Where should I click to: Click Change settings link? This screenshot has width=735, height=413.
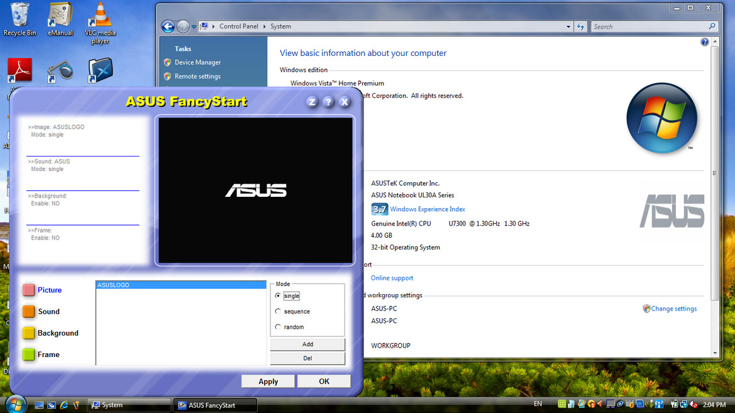coord(673,309)
